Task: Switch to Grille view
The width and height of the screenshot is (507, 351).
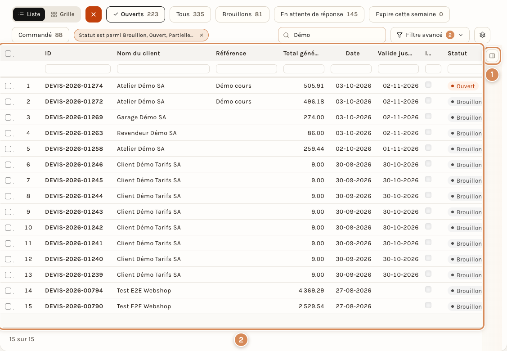Action: pos(63,14)
